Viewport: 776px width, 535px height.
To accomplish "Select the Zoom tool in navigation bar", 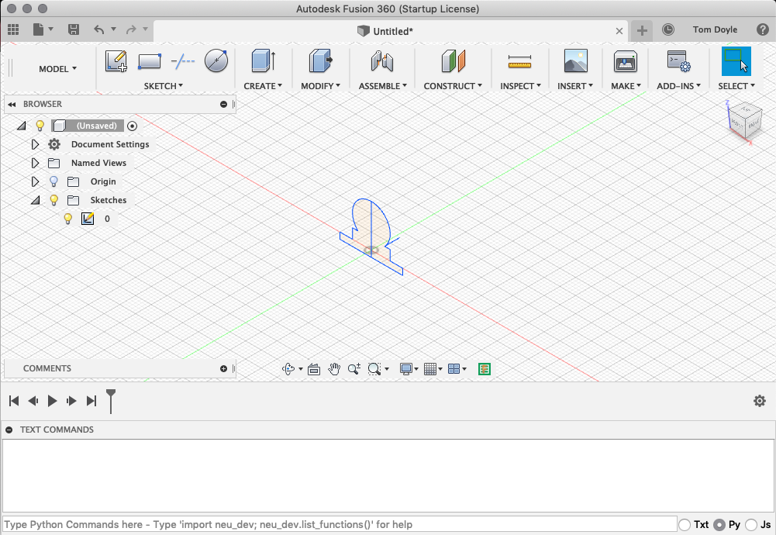I will click(354, 369).
